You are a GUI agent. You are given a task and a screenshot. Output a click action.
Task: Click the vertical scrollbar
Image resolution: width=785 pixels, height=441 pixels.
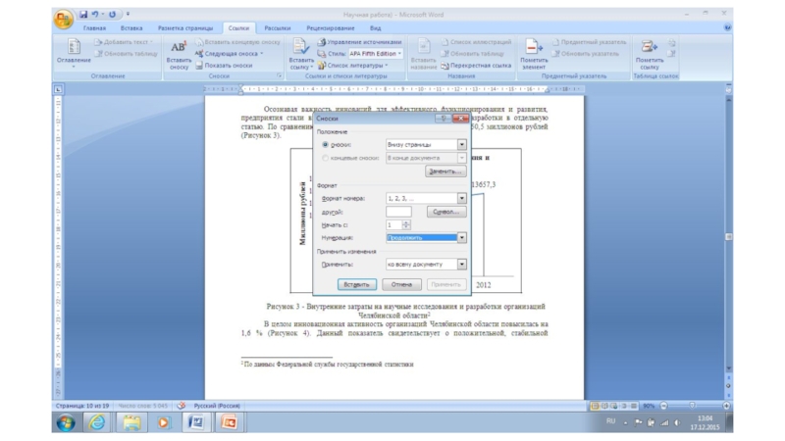click(729, 236)
